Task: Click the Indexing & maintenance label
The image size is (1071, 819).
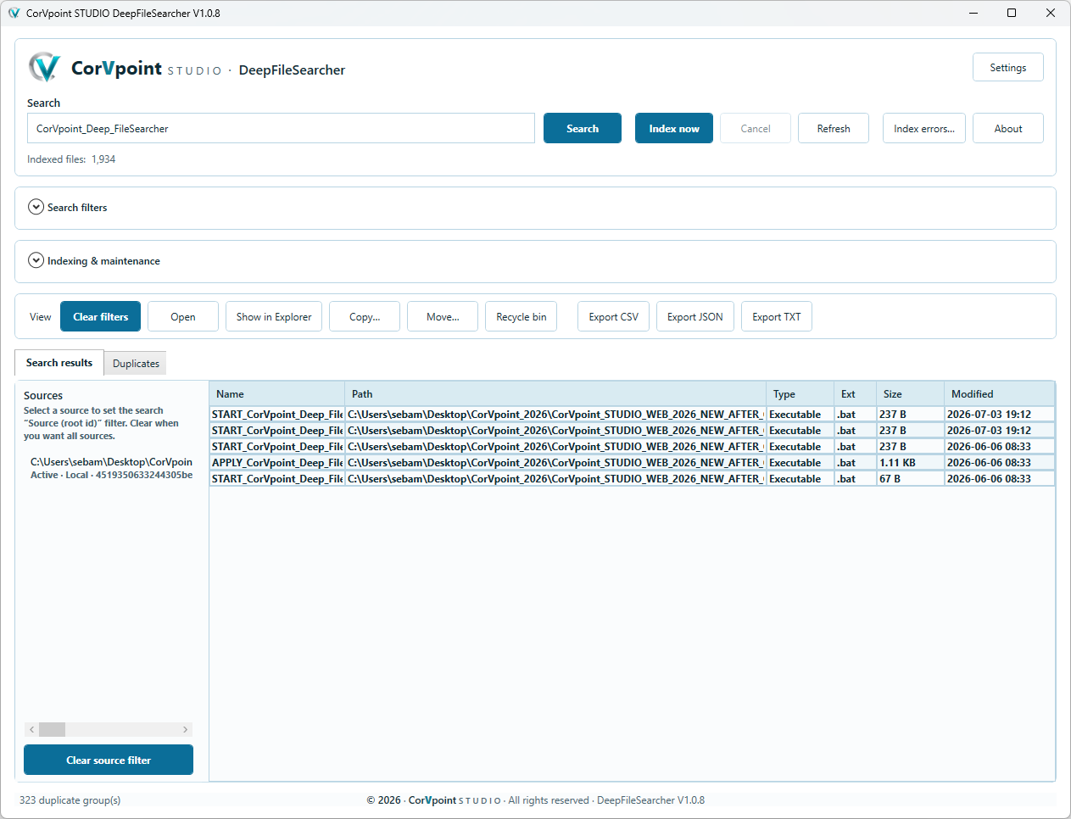Action: coord(103,260)
